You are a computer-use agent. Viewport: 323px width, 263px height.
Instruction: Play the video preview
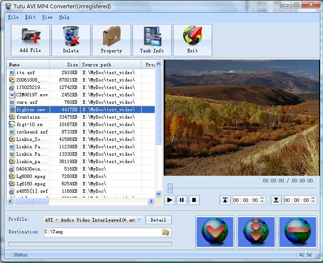(x=170, y=200)
